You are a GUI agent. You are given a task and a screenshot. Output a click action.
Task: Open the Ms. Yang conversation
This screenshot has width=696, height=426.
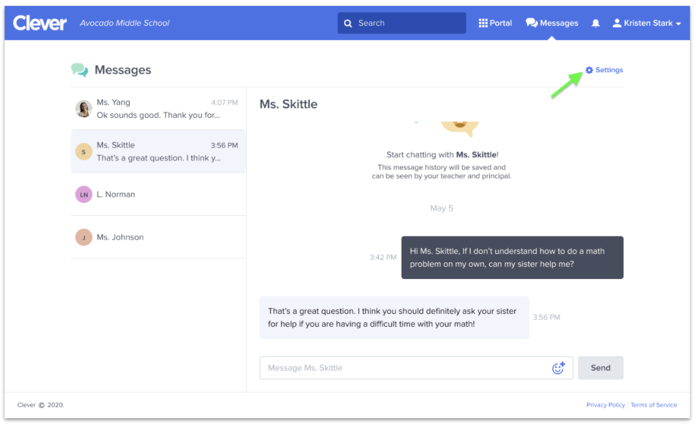pyautogui.click(x=158, y=109)
